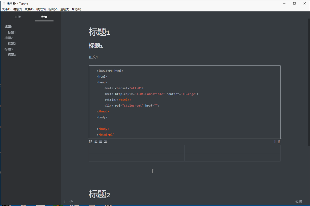Align table column left

(x=96, y=142)
